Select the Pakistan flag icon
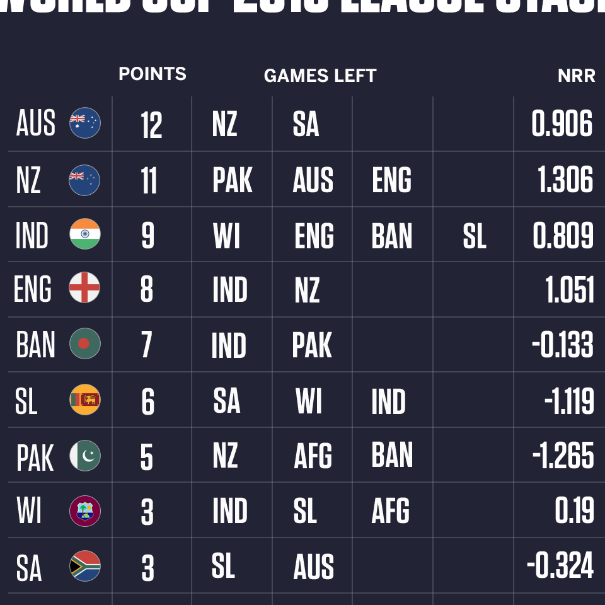This screenshot has height=605, width=605. 85,455
